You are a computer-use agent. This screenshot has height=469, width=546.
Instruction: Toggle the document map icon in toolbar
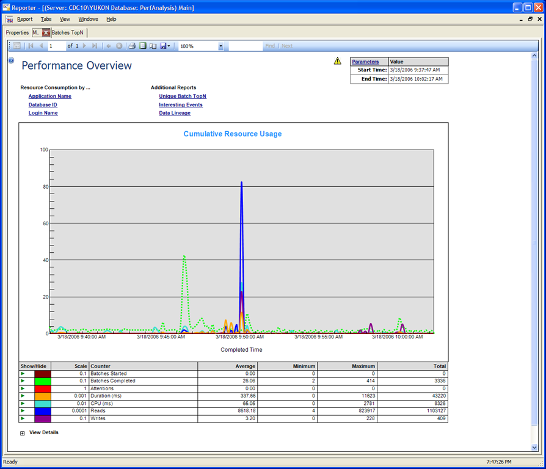tap(16, 46)
